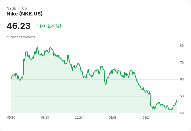The image size is (191, 131).
Task: Click the 40 price axis label
Action: coord(182,113)
